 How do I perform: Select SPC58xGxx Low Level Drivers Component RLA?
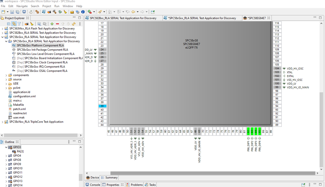pos(46,54)
